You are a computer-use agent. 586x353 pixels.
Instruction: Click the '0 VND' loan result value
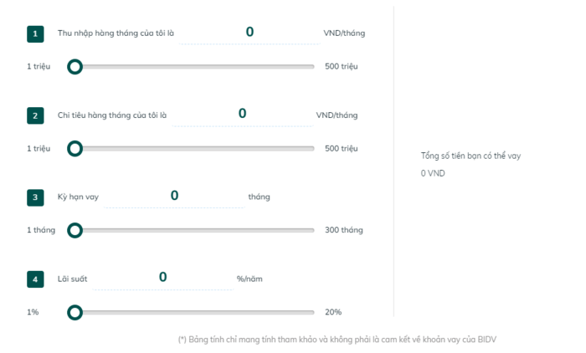coord(433,173)
